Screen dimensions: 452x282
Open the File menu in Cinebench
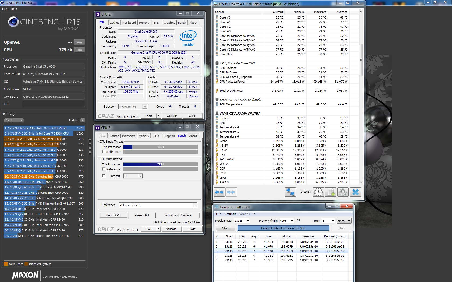tap(5, 9)
